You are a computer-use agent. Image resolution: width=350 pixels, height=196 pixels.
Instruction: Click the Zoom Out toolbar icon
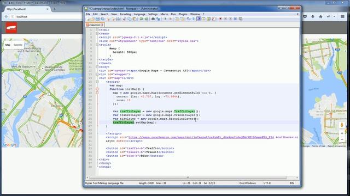[170, 19]
